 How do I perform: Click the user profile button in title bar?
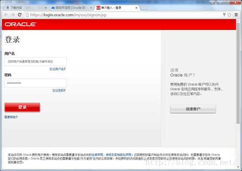point(212,2)
